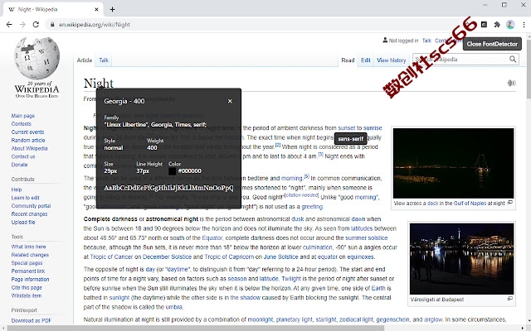Enlarge the Városligeti at Budapest image icon
The width and height of the screenshot is (531, 331).
pyautogui.click(x=510, y=299)
